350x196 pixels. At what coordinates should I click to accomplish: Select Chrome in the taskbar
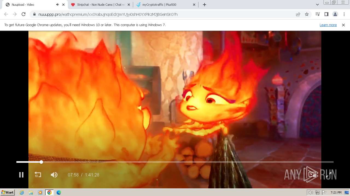49,192
